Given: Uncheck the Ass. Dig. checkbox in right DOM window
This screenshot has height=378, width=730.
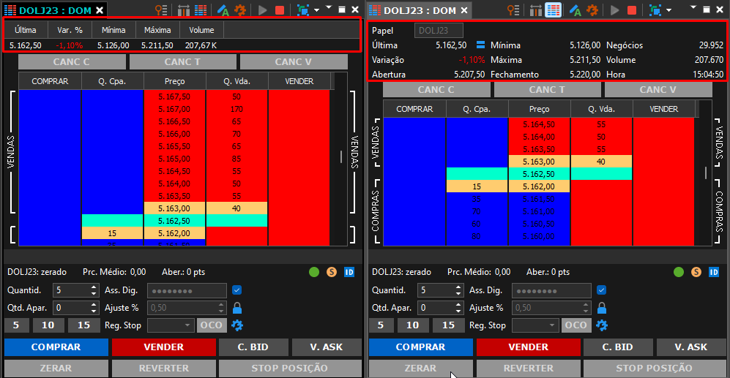Looking at the screenshot, I should click(602, 290).
